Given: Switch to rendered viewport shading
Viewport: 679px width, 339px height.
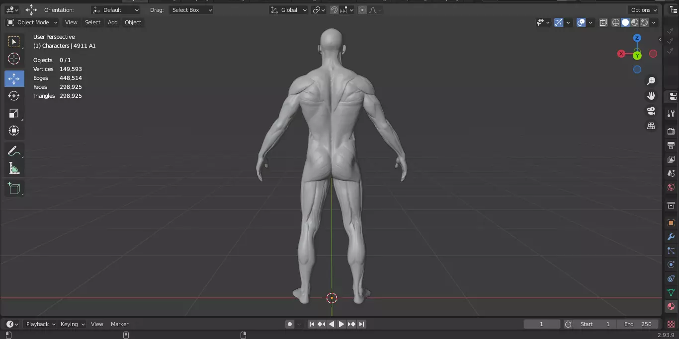Looking at the screenshot, I should [x=644, y=22].
